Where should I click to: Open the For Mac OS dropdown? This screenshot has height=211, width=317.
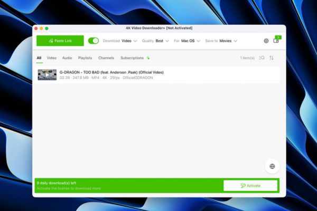pos(187,41)
